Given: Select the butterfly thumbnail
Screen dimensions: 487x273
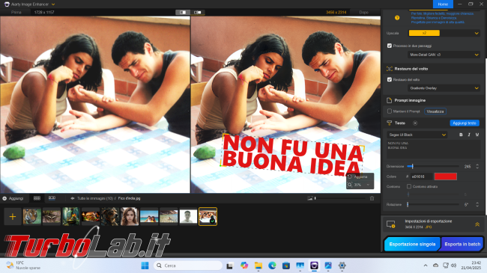Looking at the screenshot, I should (52, 216).
